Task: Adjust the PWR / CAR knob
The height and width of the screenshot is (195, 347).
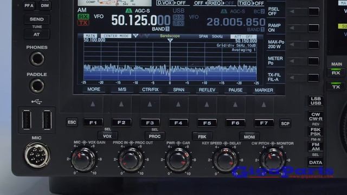Action: pos(178,160)
